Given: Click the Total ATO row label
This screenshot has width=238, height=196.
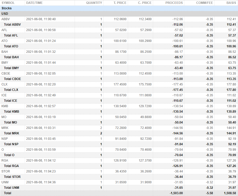Looking at the screenshot, I should click(11, 46).
